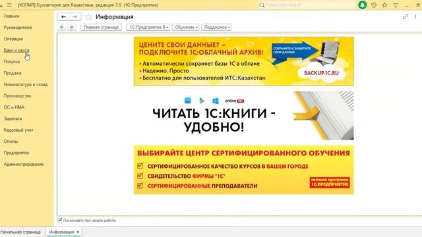This screenshot has height=237, width=422.
Task: Open favorites star in title bar
Action: point(384,5)
